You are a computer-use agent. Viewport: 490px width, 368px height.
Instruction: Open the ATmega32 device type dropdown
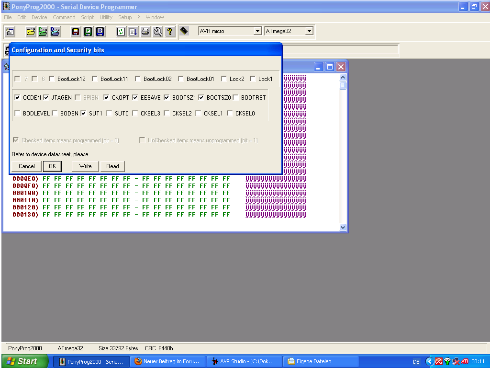point(309,31)
